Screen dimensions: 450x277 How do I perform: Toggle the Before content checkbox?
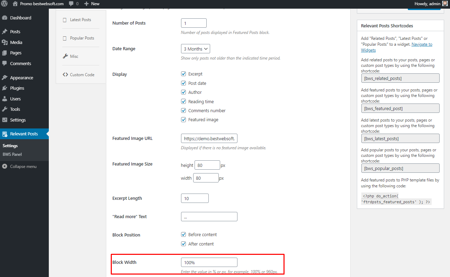pos(183,234)
